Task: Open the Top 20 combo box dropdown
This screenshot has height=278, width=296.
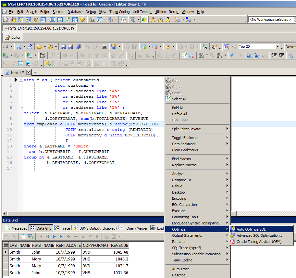Action: click(277, 46)
